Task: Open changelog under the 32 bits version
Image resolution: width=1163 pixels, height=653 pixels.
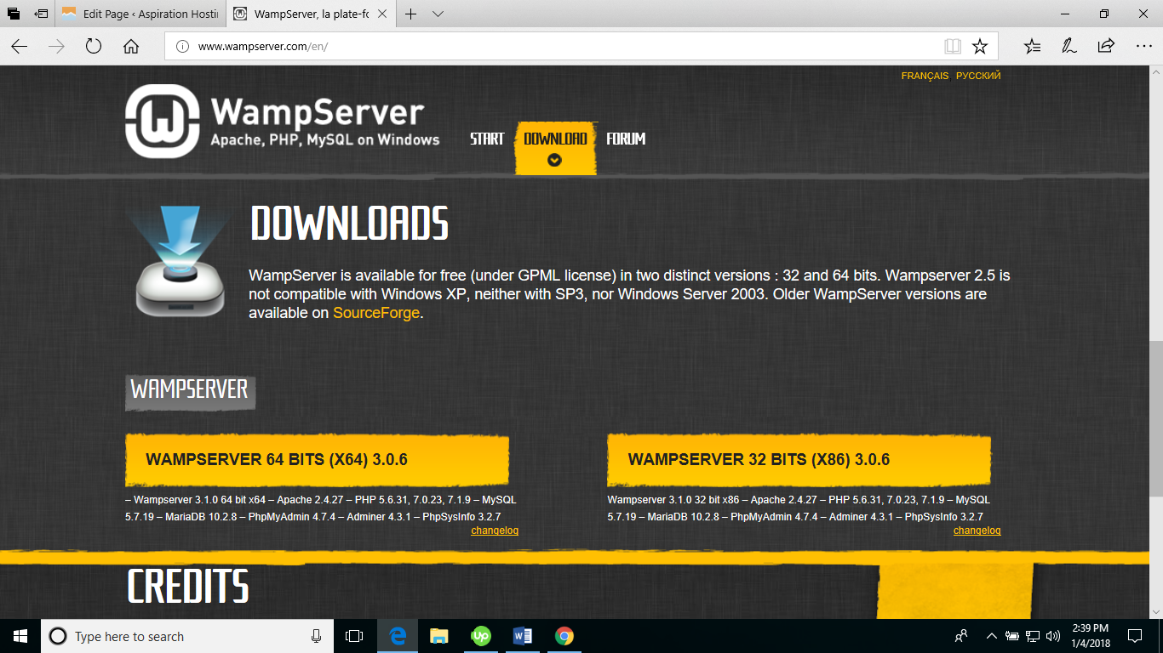Action: coord(977,531)
